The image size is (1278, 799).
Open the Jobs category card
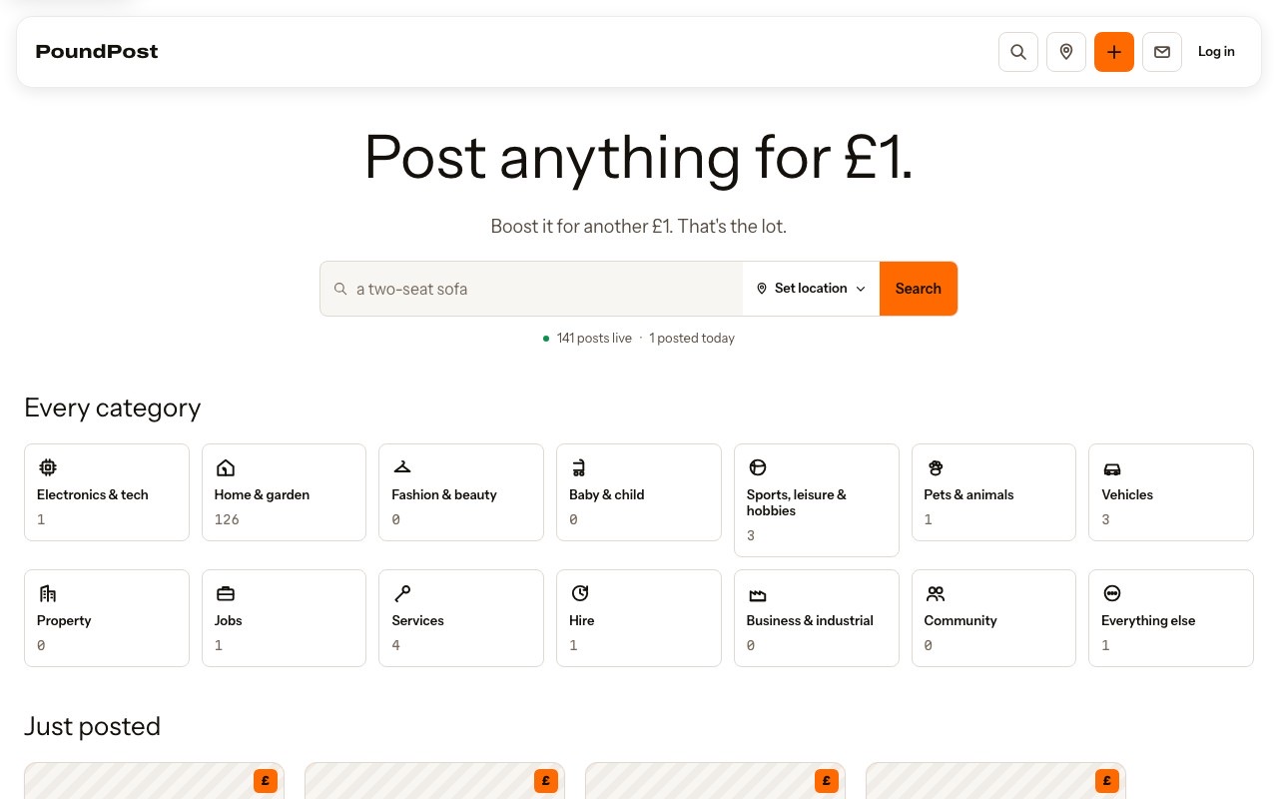284,618
